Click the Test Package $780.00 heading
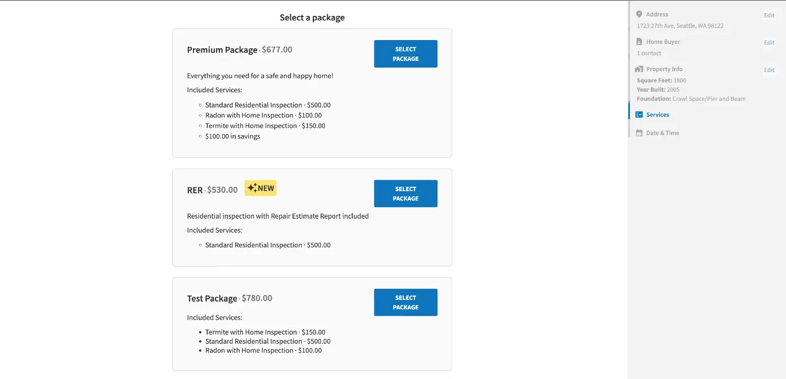 [x=230, y=298]
